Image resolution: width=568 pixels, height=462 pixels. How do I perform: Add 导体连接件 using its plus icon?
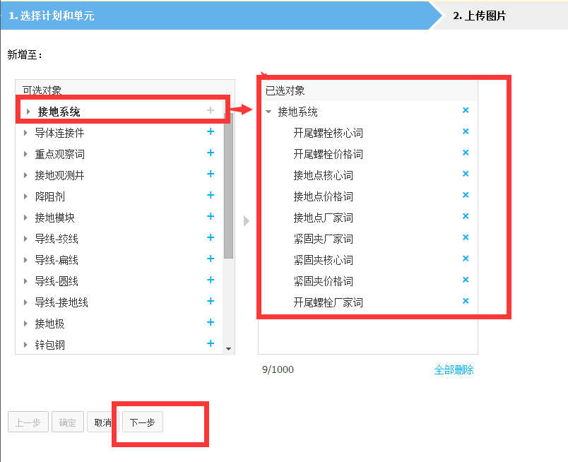click(x=211, y=131)
